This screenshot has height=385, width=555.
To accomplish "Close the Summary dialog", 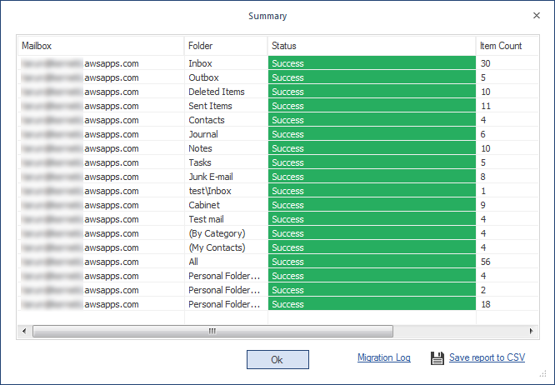I will click(536, 15).
